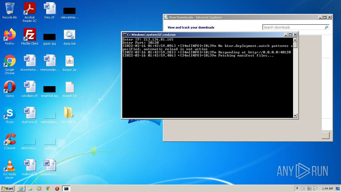Screen dimensions: 341x192
Task: Open Internet Explorer from taskbar
Action: point(21,189)
